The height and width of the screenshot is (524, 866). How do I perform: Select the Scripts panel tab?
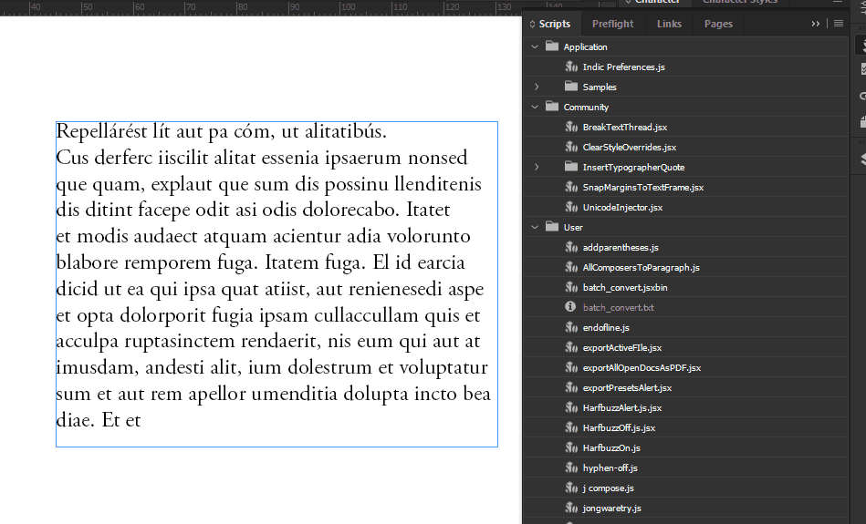click(555, 24)
